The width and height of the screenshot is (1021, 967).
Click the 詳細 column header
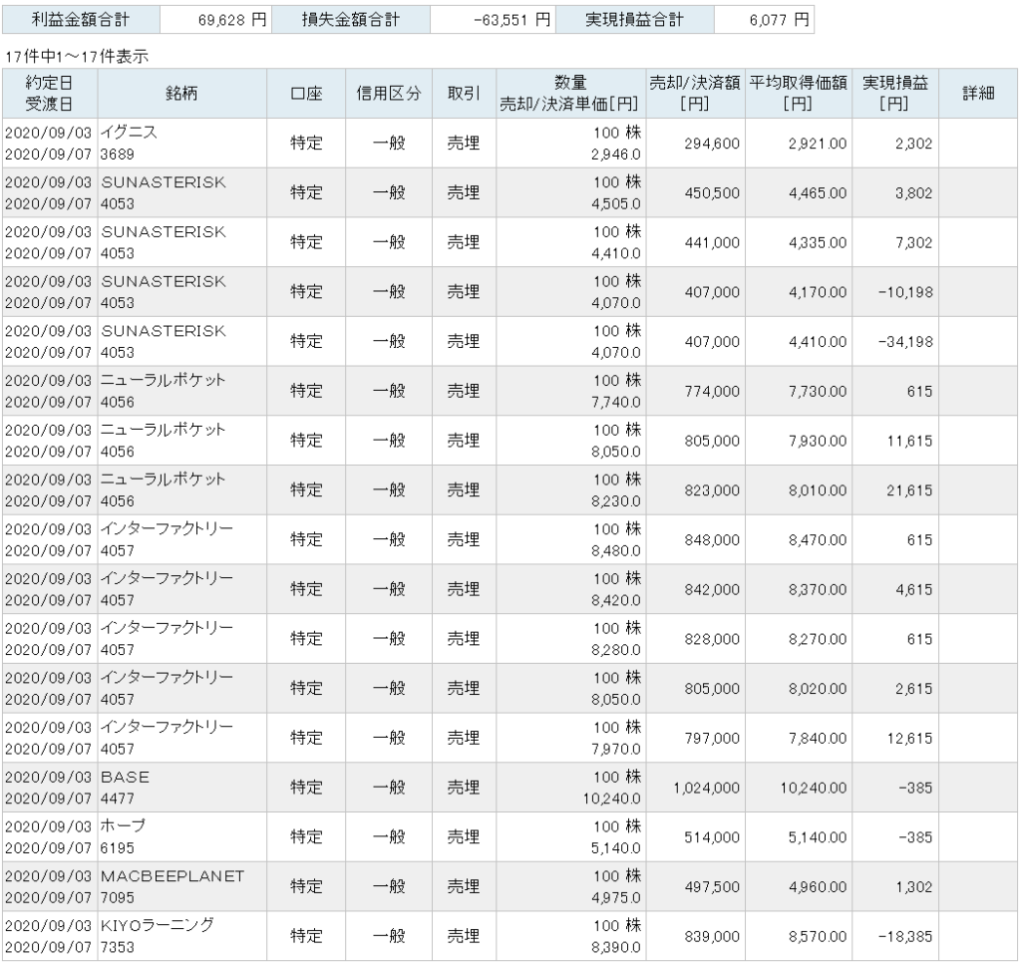(x=978, y=93)
